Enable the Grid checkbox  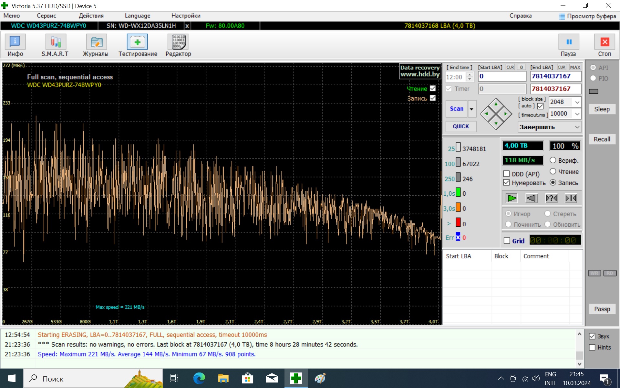pos(507,241)
